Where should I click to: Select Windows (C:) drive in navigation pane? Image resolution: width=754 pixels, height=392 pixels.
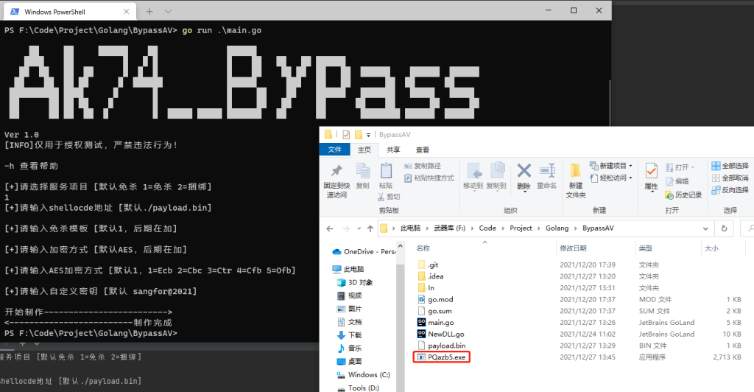tap(364, 375)
